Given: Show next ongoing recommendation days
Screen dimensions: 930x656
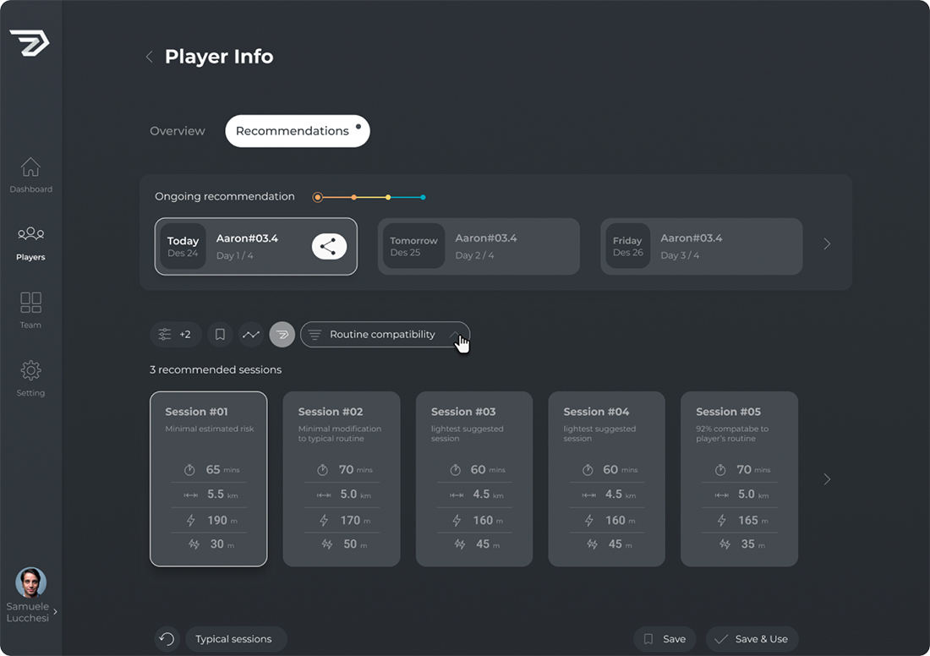Looking at the screenshot, I should [827, 244].
